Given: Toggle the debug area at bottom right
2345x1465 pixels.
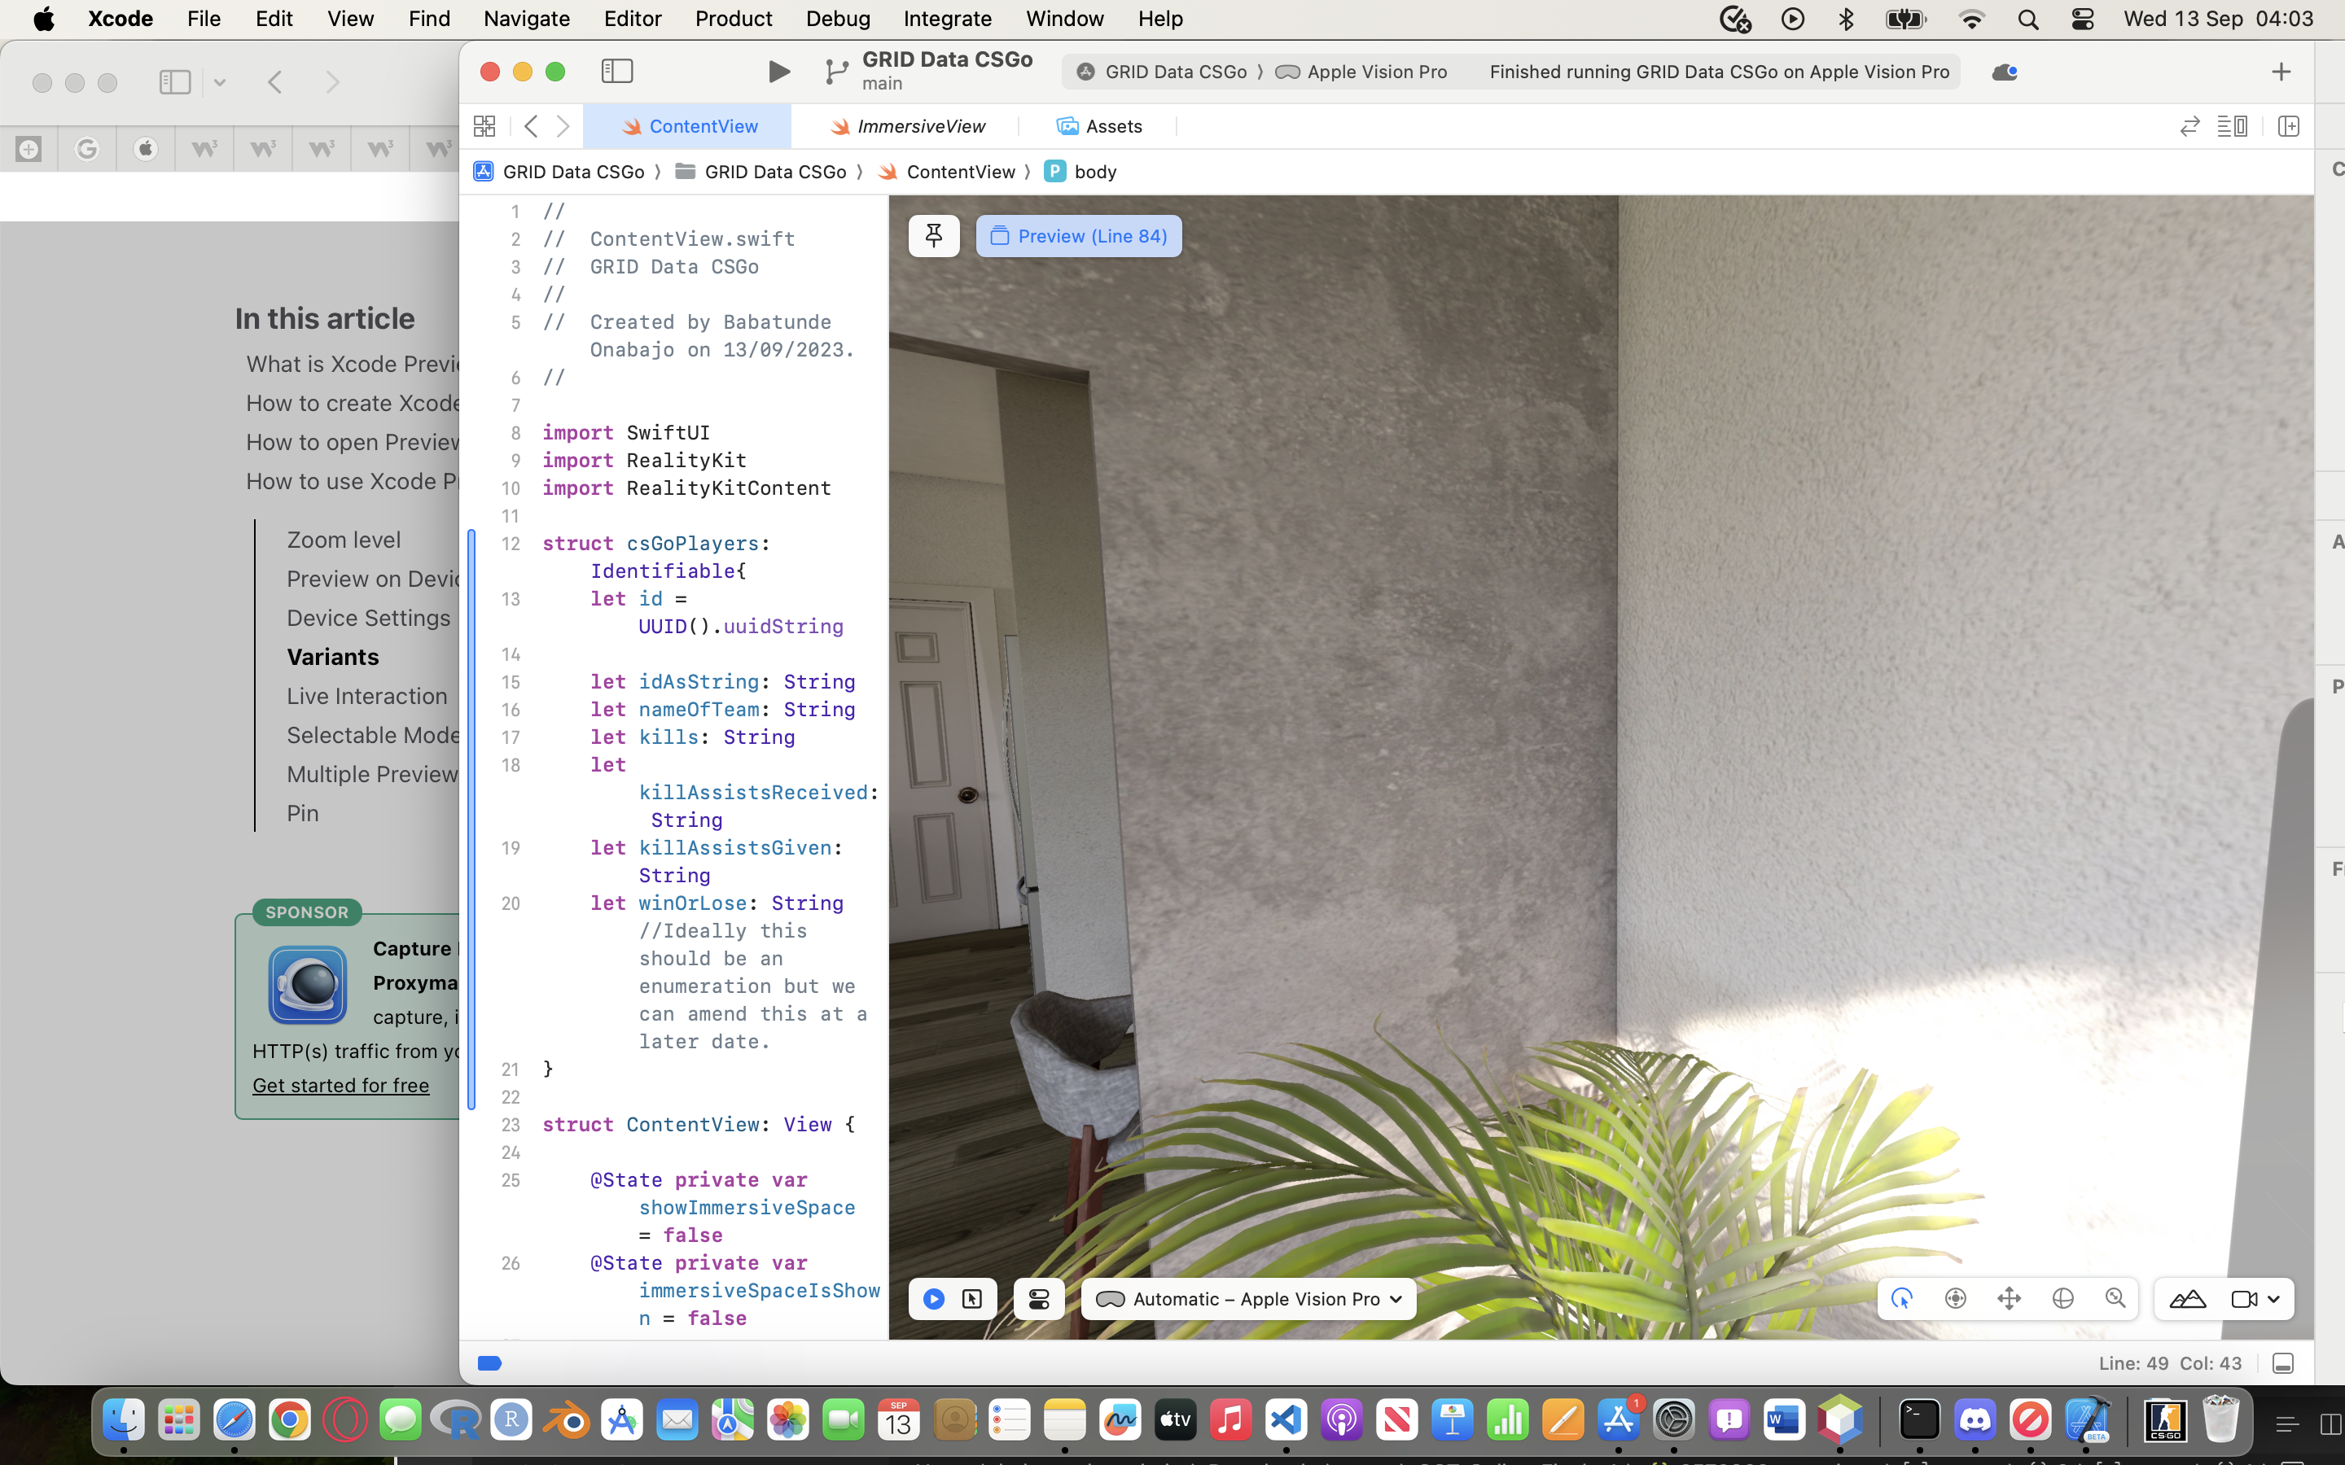Looking at the screenshot, I should coord(2282,1363).
